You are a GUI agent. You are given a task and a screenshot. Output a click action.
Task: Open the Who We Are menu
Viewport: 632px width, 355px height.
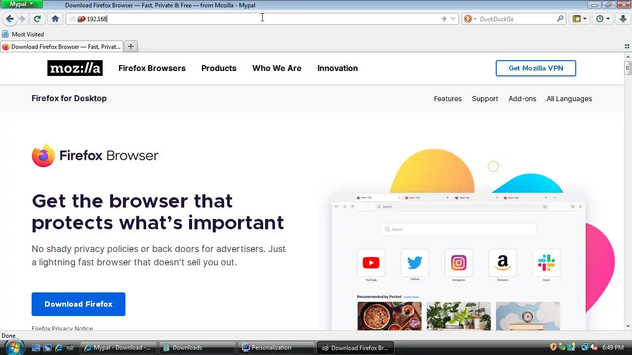(277, 68)
